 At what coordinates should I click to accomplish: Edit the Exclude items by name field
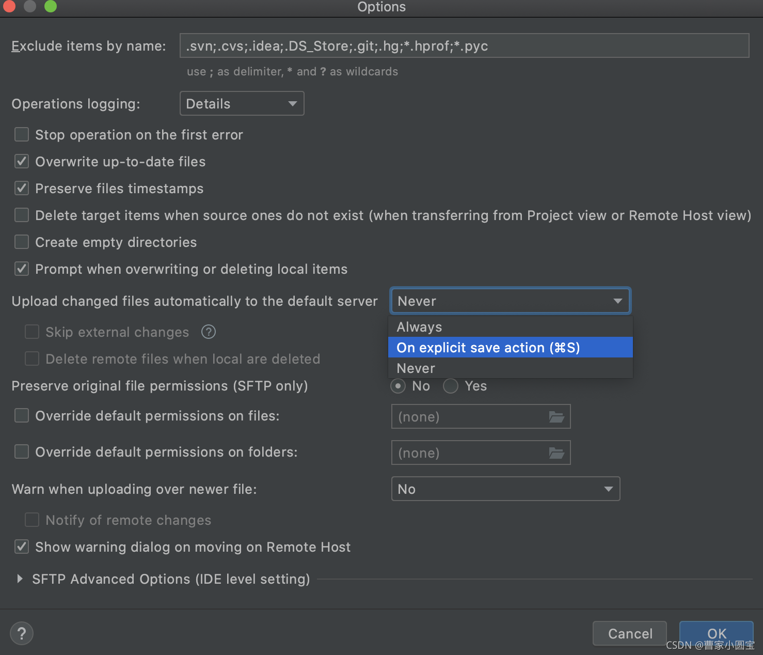click(464, 45)
